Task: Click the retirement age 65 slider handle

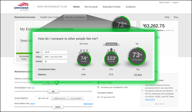Action: (53, 92)
